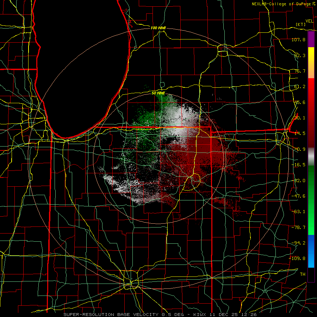Click the 100 NMI range ring label
Image resolution: width=317 pixels, height=317 pixels.
pos(158,28)
